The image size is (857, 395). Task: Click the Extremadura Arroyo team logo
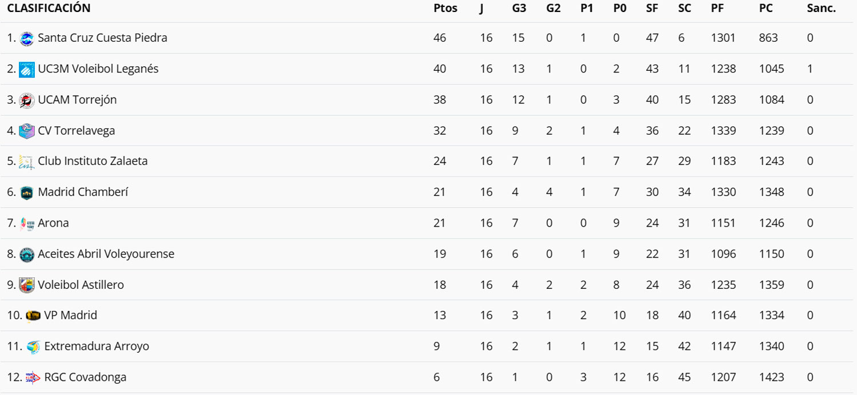(x=33, y=346)
